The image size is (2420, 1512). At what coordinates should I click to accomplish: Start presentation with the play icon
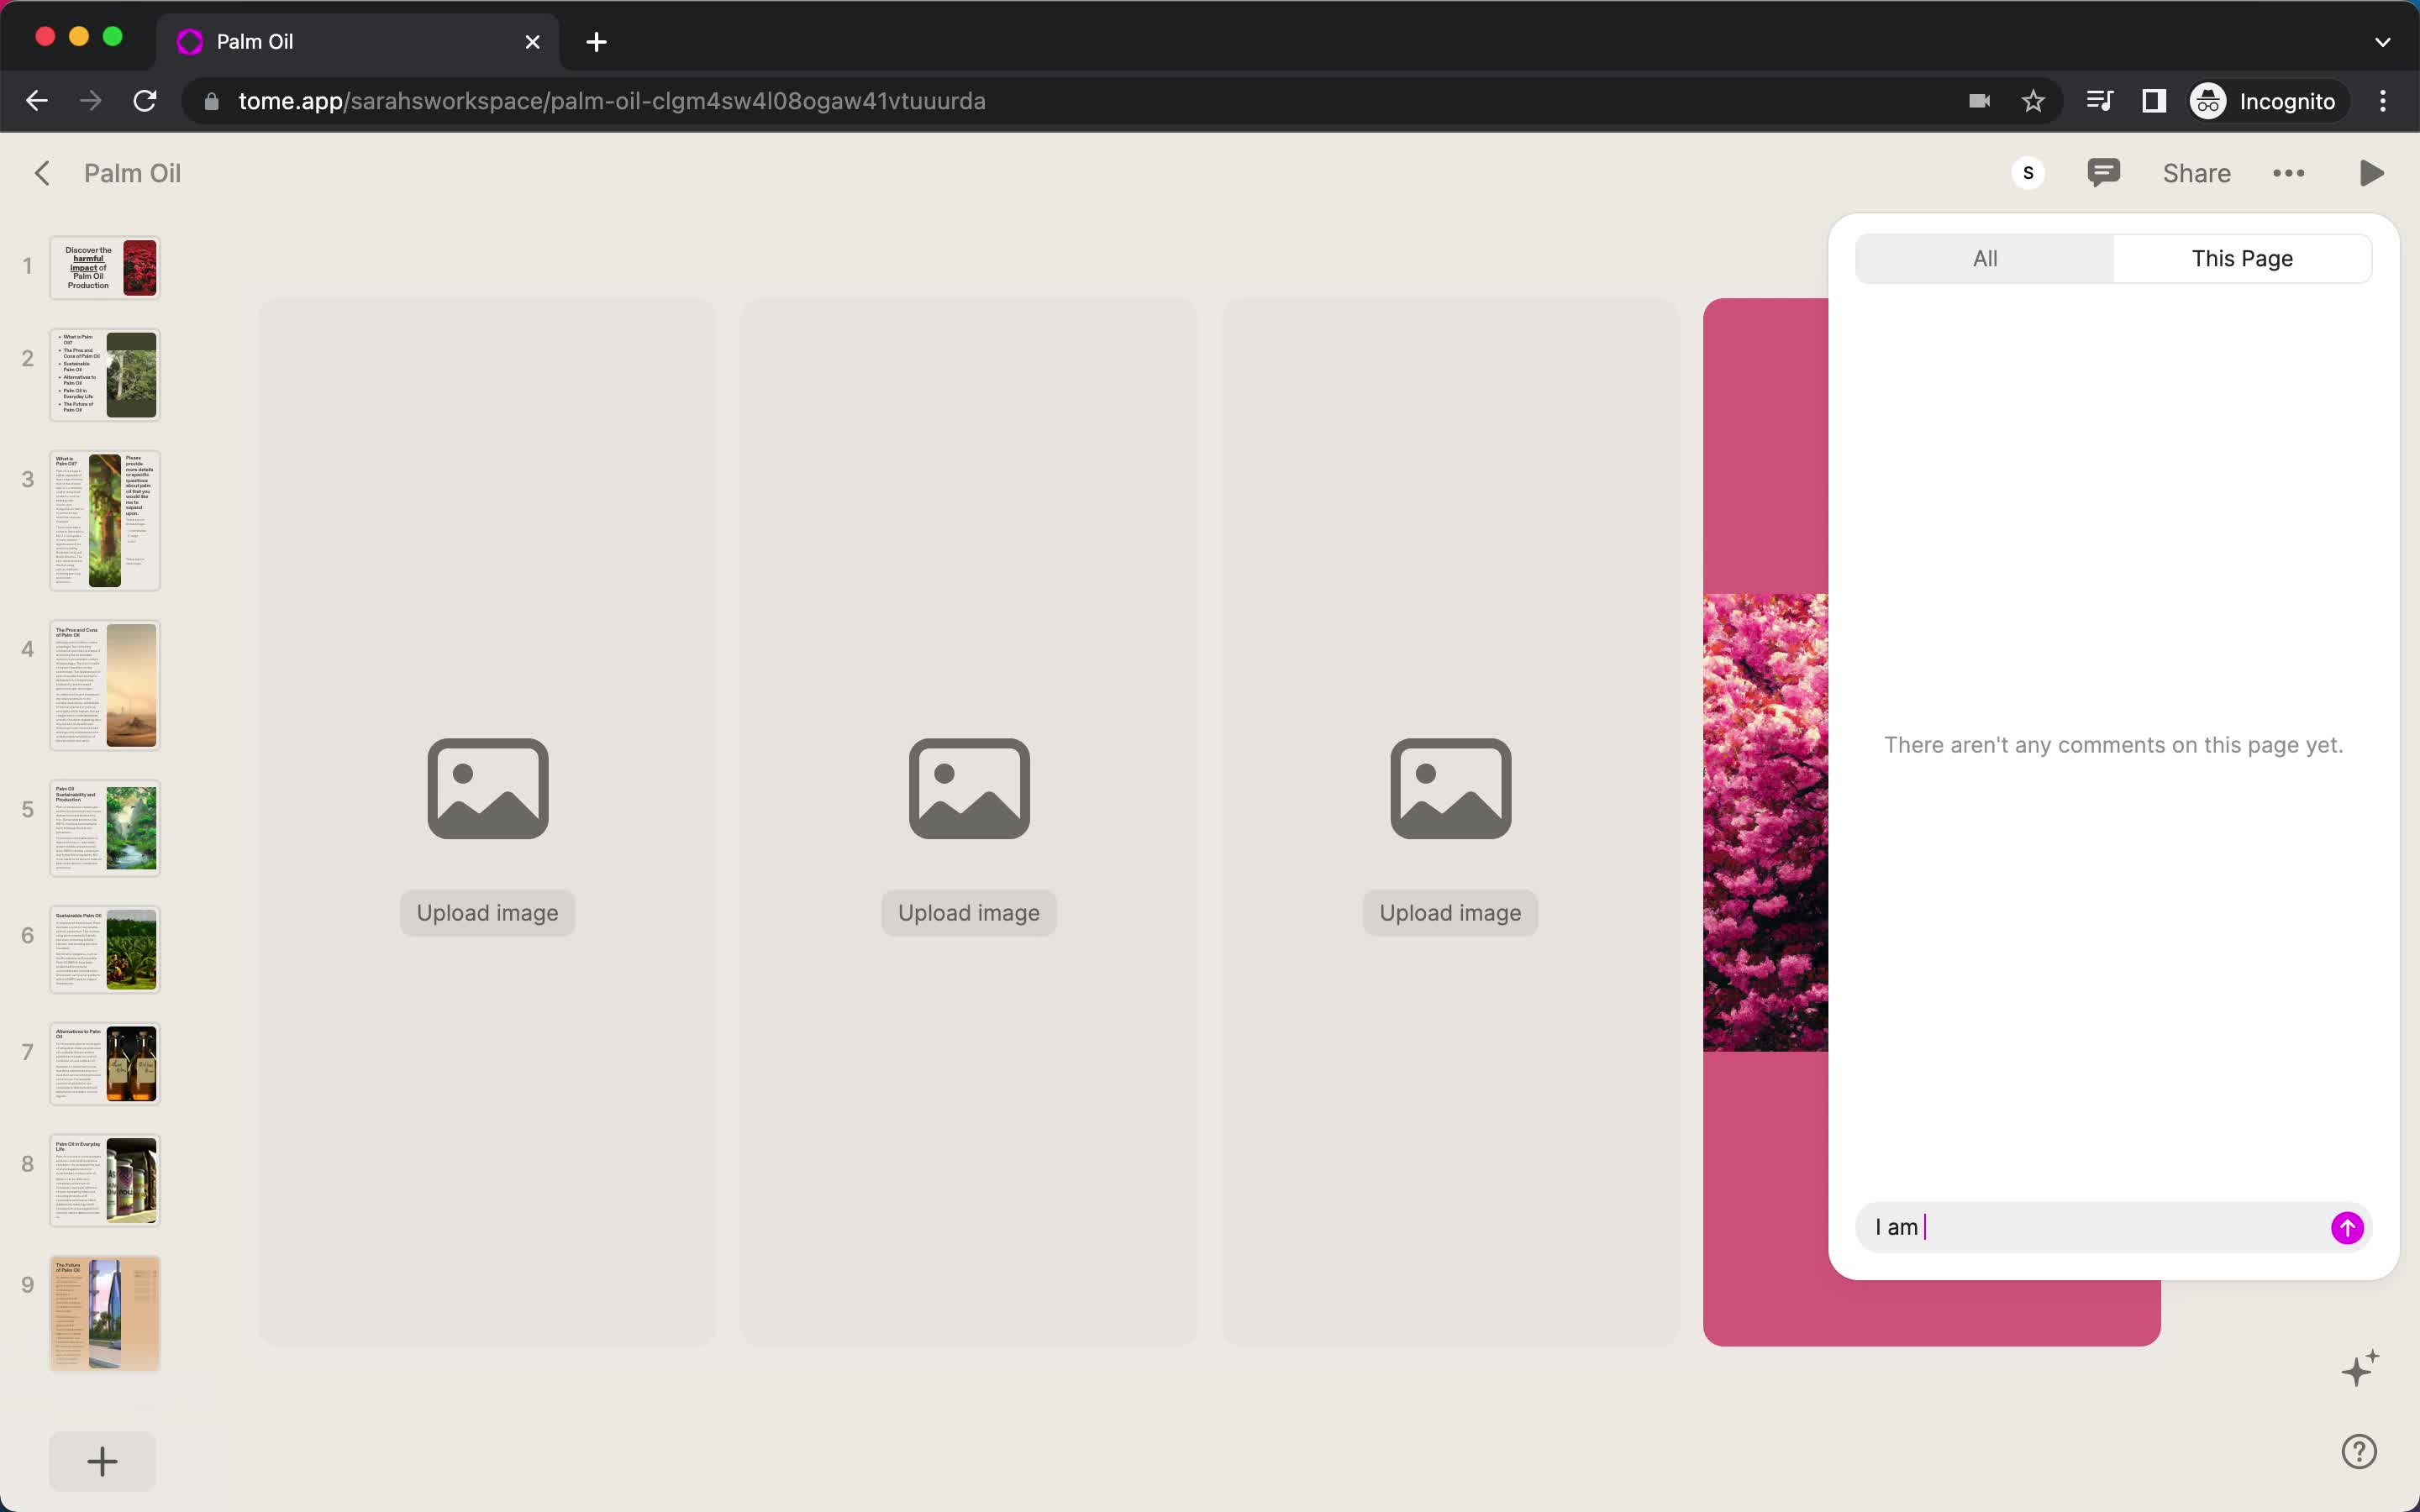click(x=2371, y=173)
